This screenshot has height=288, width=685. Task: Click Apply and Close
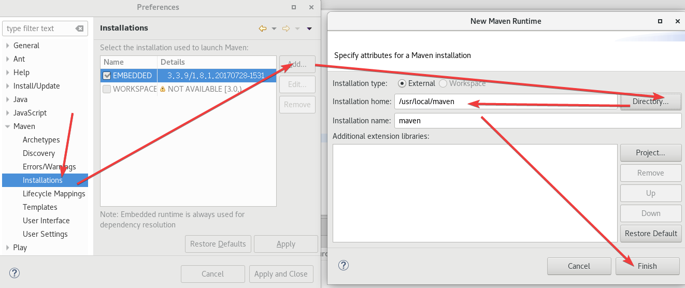pyautogui.click(x=281, y=274)
